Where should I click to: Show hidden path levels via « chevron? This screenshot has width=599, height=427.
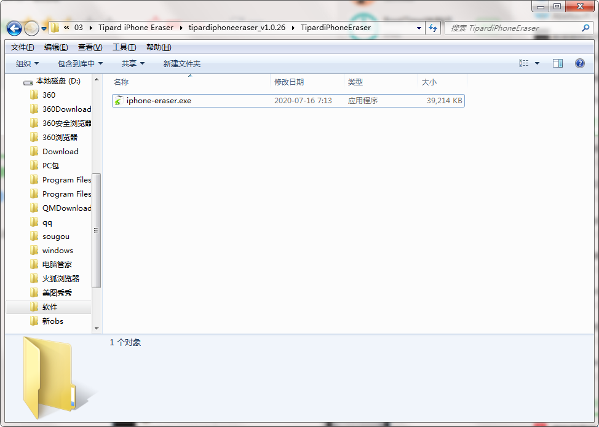tap(66, 28)
